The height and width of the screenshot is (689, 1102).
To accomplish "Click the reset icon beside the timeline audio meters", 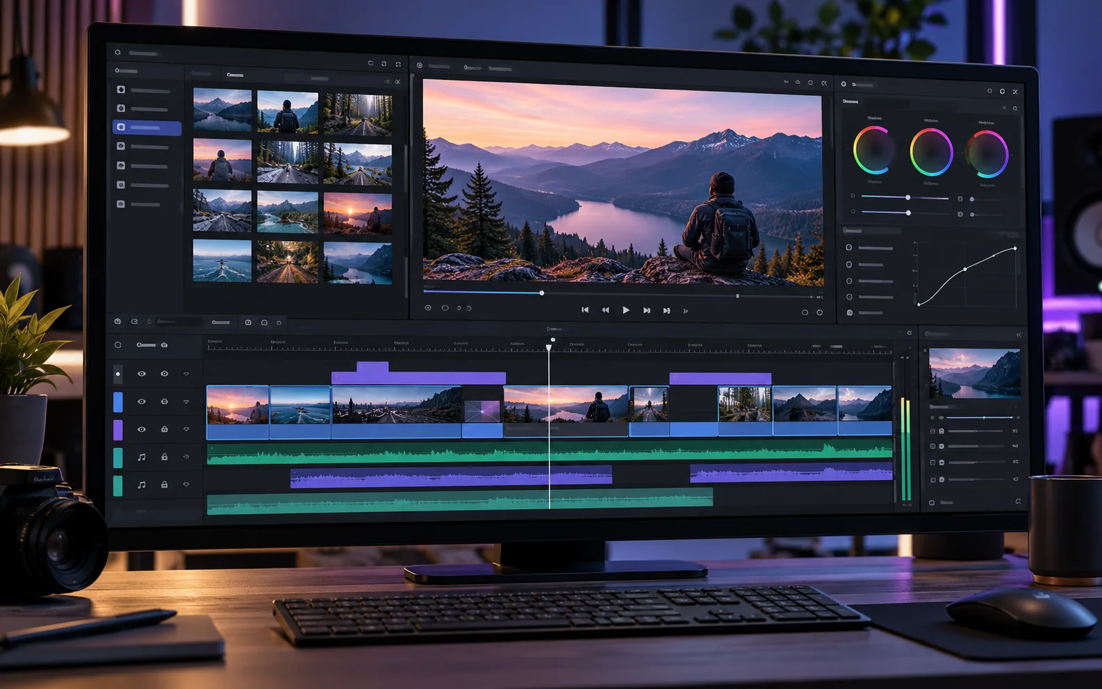I will point(909,333).
